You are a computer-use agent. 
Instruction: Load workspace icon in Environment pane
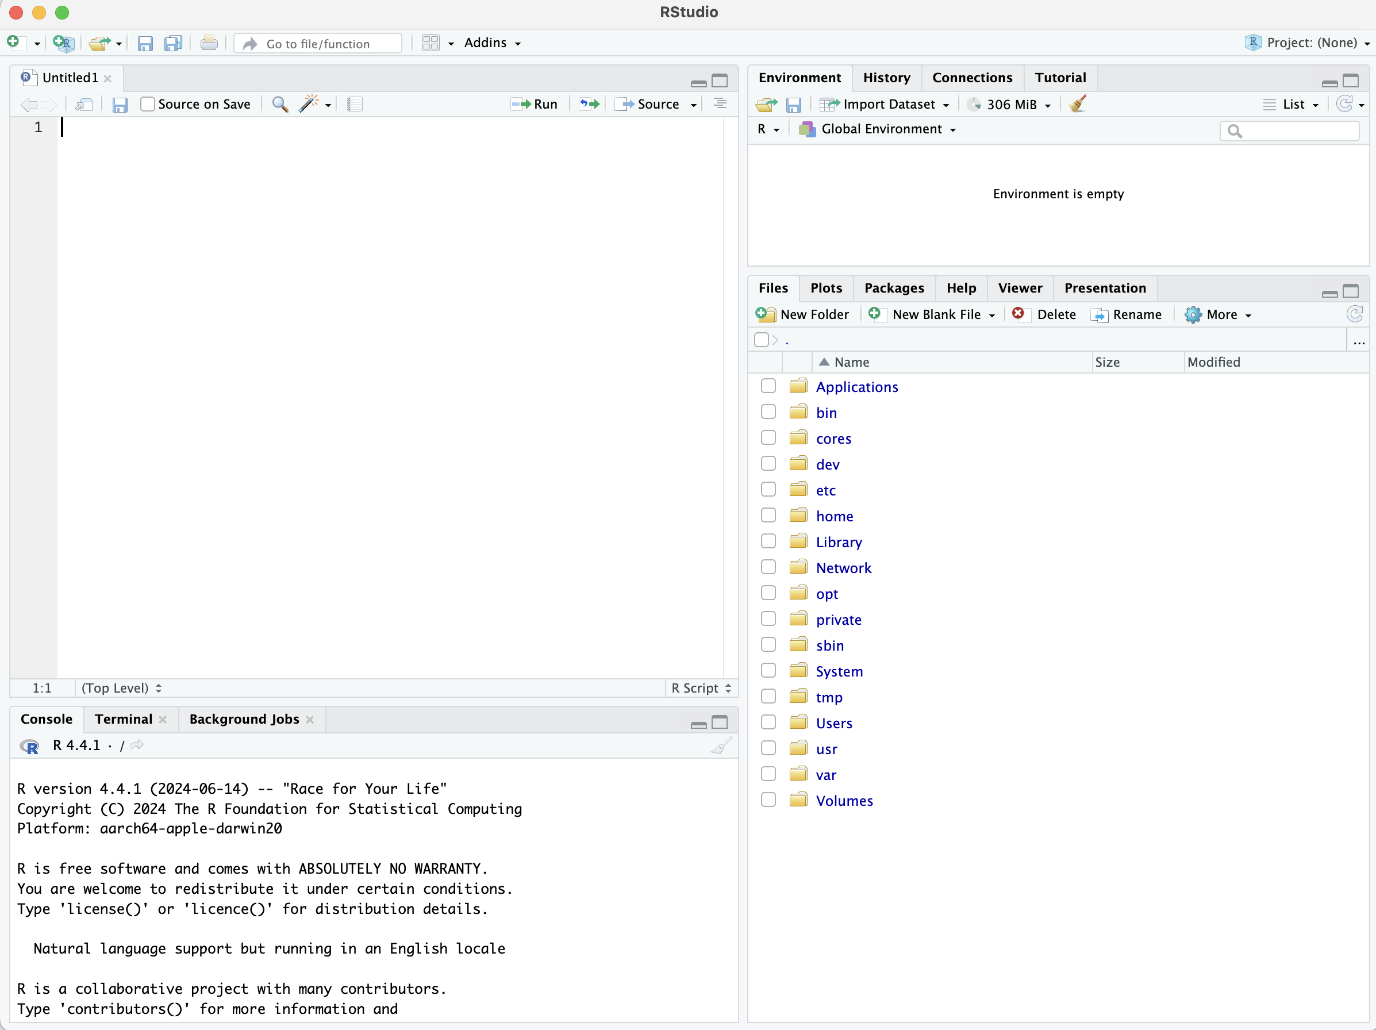point(766,105)
